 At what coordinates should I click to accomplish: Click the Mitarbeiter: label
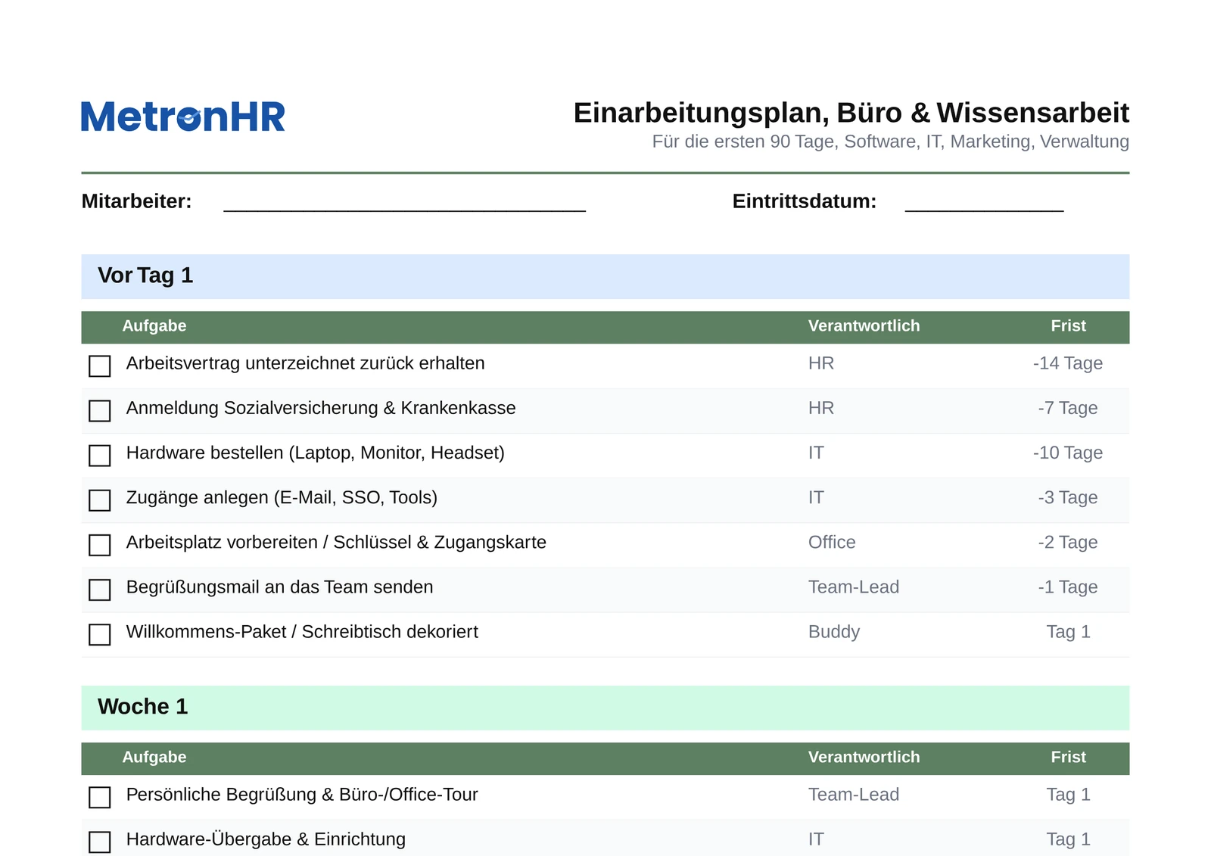136,201
